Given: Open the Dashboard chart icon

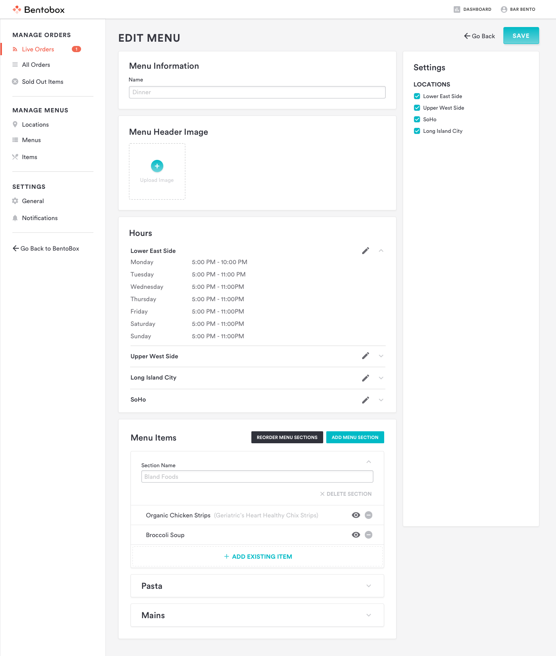Looking at the screenshot, I should click(457, 9).
